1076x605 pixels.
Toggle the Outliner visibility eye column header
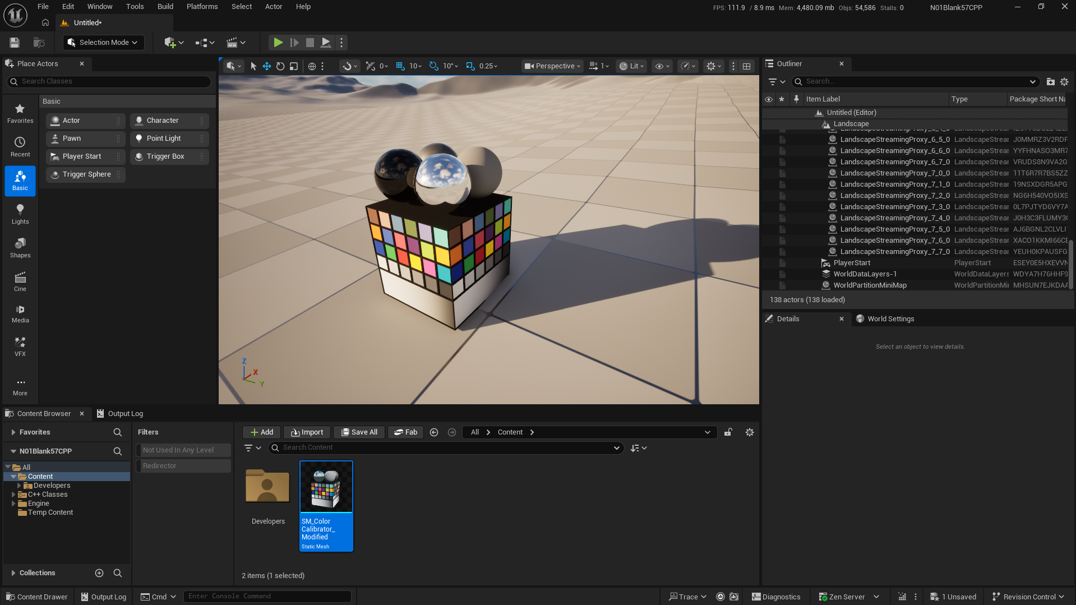[769, 99]
